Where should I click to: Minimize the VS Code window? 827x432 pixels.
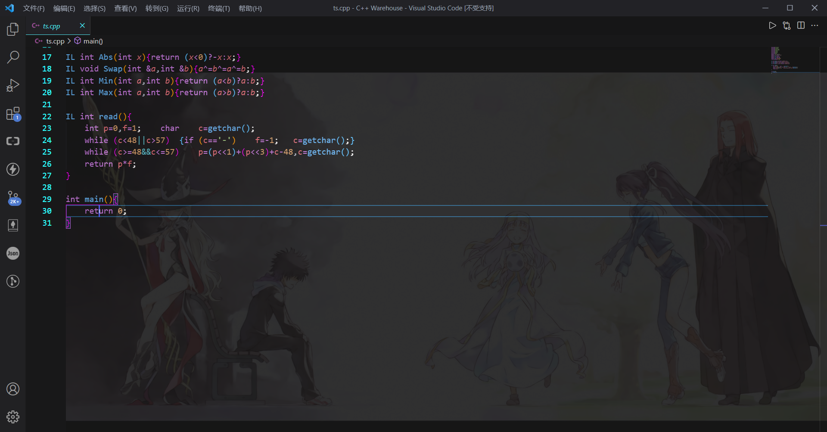(x=765, y=8)
